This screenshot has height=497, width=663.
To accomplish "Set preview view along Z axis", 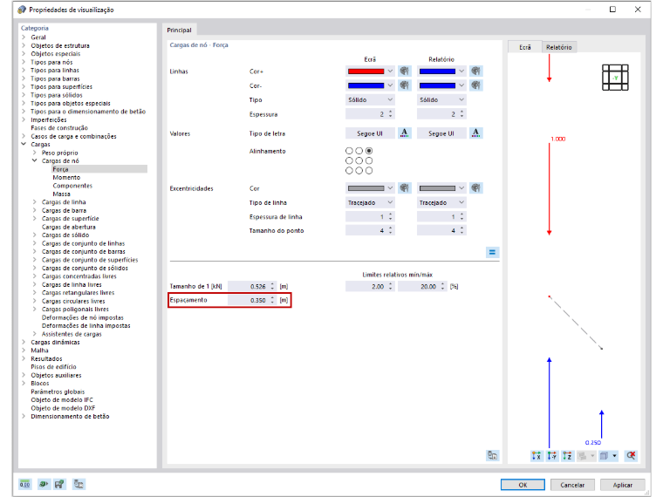I will pos(567,455).
